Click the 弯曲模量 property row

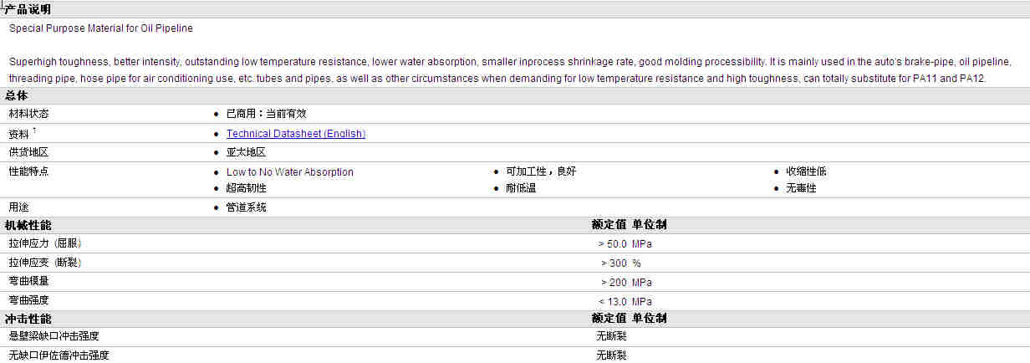point(28,282)
